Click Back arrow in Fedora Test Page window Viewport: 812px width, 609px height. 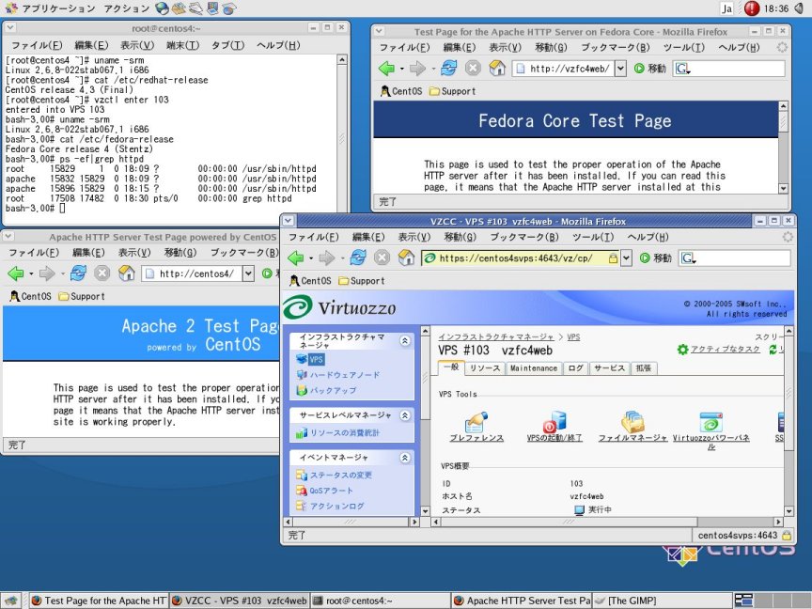[x=386, y=69]
